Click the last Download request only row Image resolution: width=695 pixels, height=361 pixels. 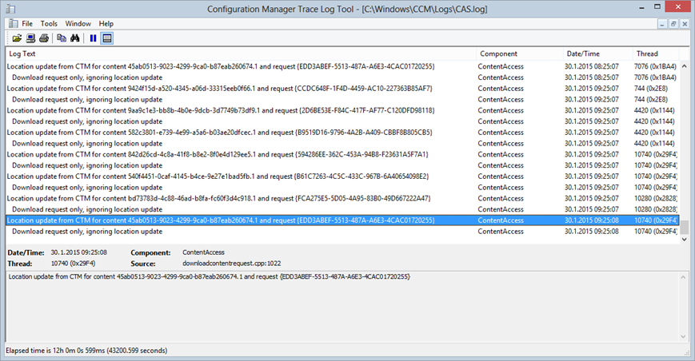pyautogui.click(x=342, y=232)
